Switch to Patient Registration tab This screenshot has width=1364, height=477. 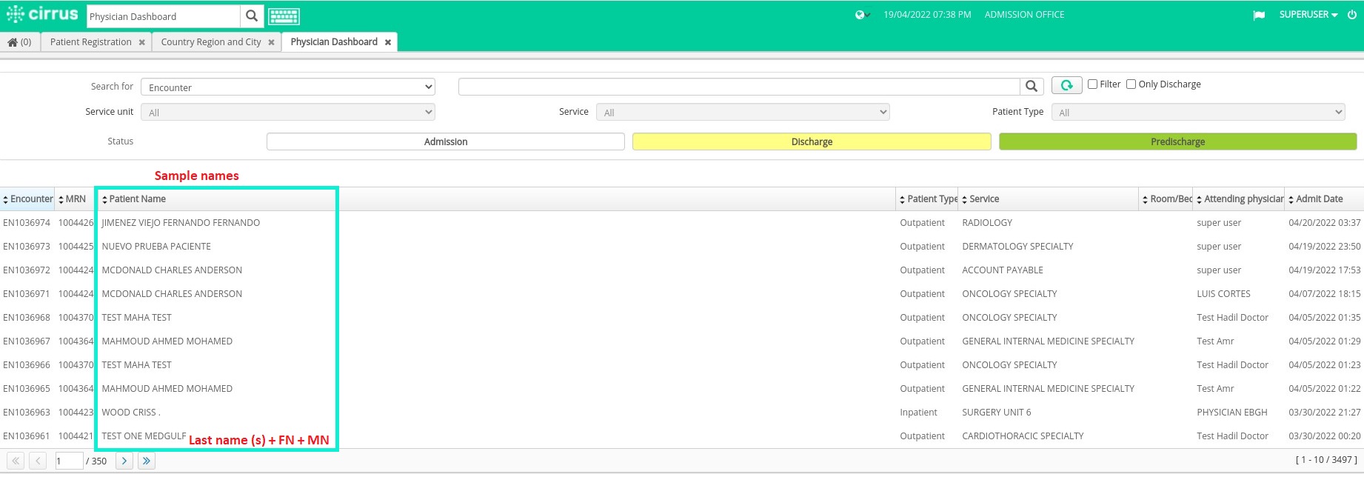[x=91, y=42]
